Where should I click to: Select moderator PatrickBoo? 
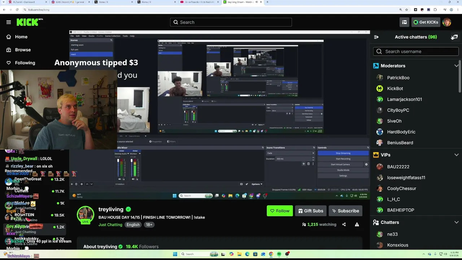click(398, 78)
